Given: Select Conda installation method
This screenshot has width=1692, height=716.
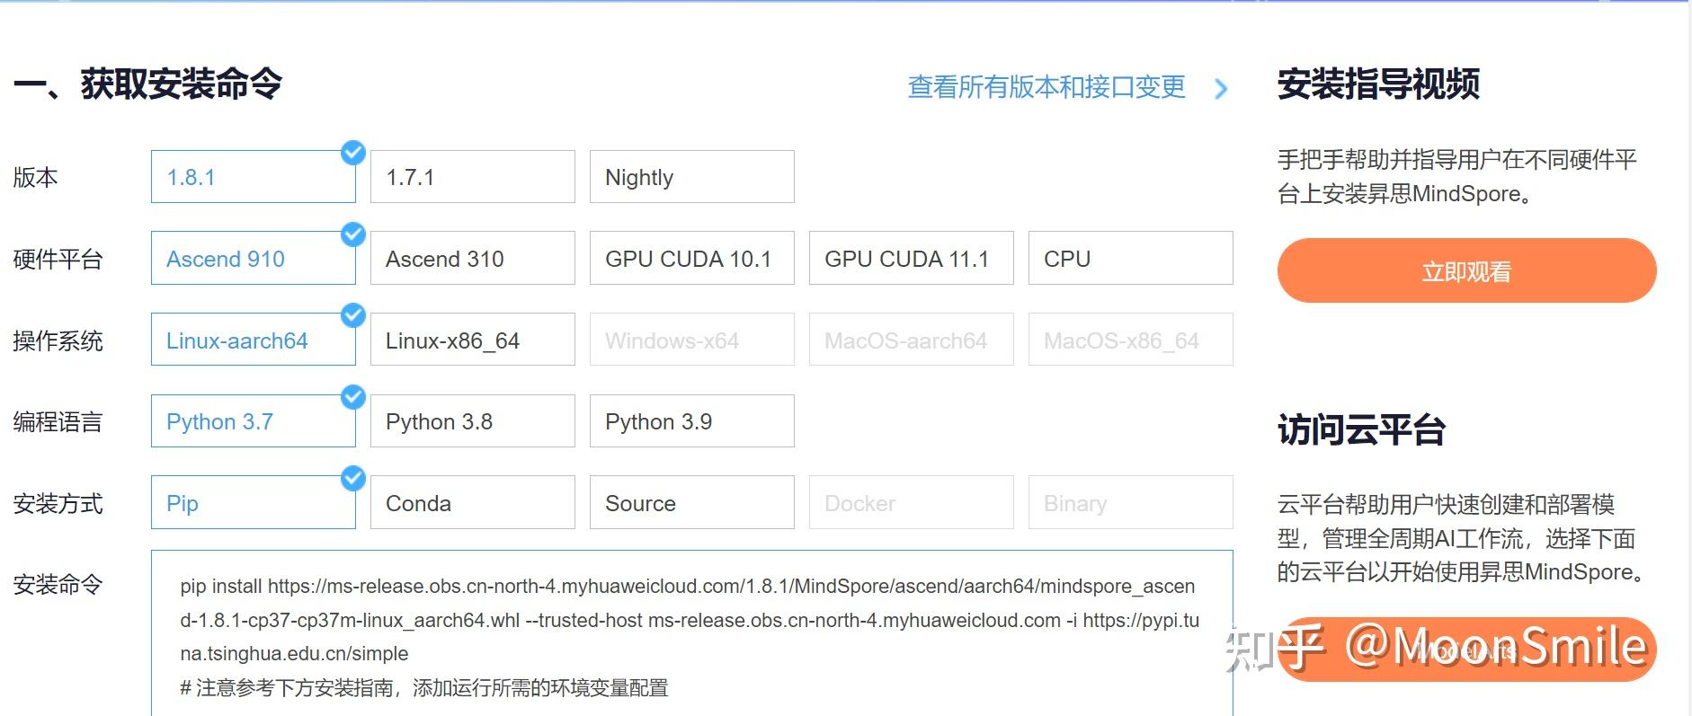Looking at the screenshot, I should [x=472, y=503].
